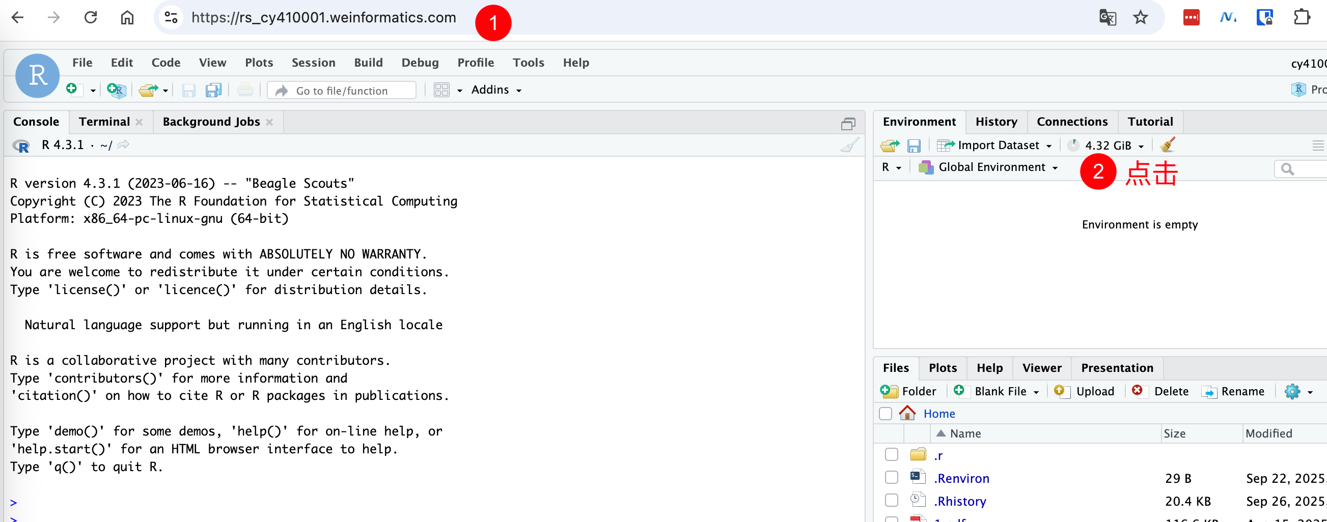The height and width of the screenshot is (522, 1327).
Task: Check the box beside the .r folder
Action: 891,454
